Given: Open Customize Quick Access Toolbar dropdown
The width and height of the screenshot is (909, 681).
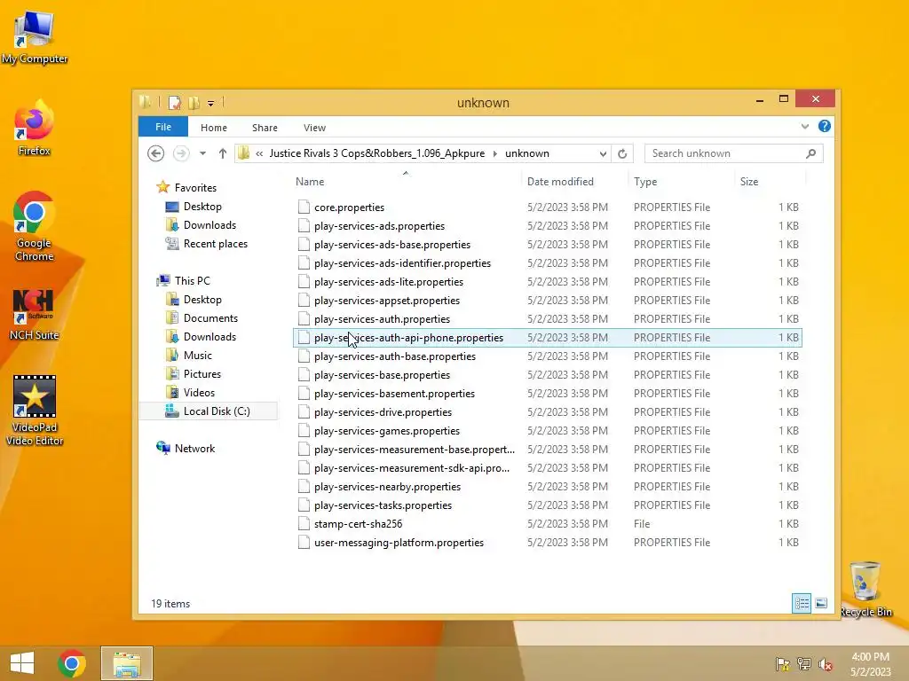Looking at the screenshot, I should [211, 104].
